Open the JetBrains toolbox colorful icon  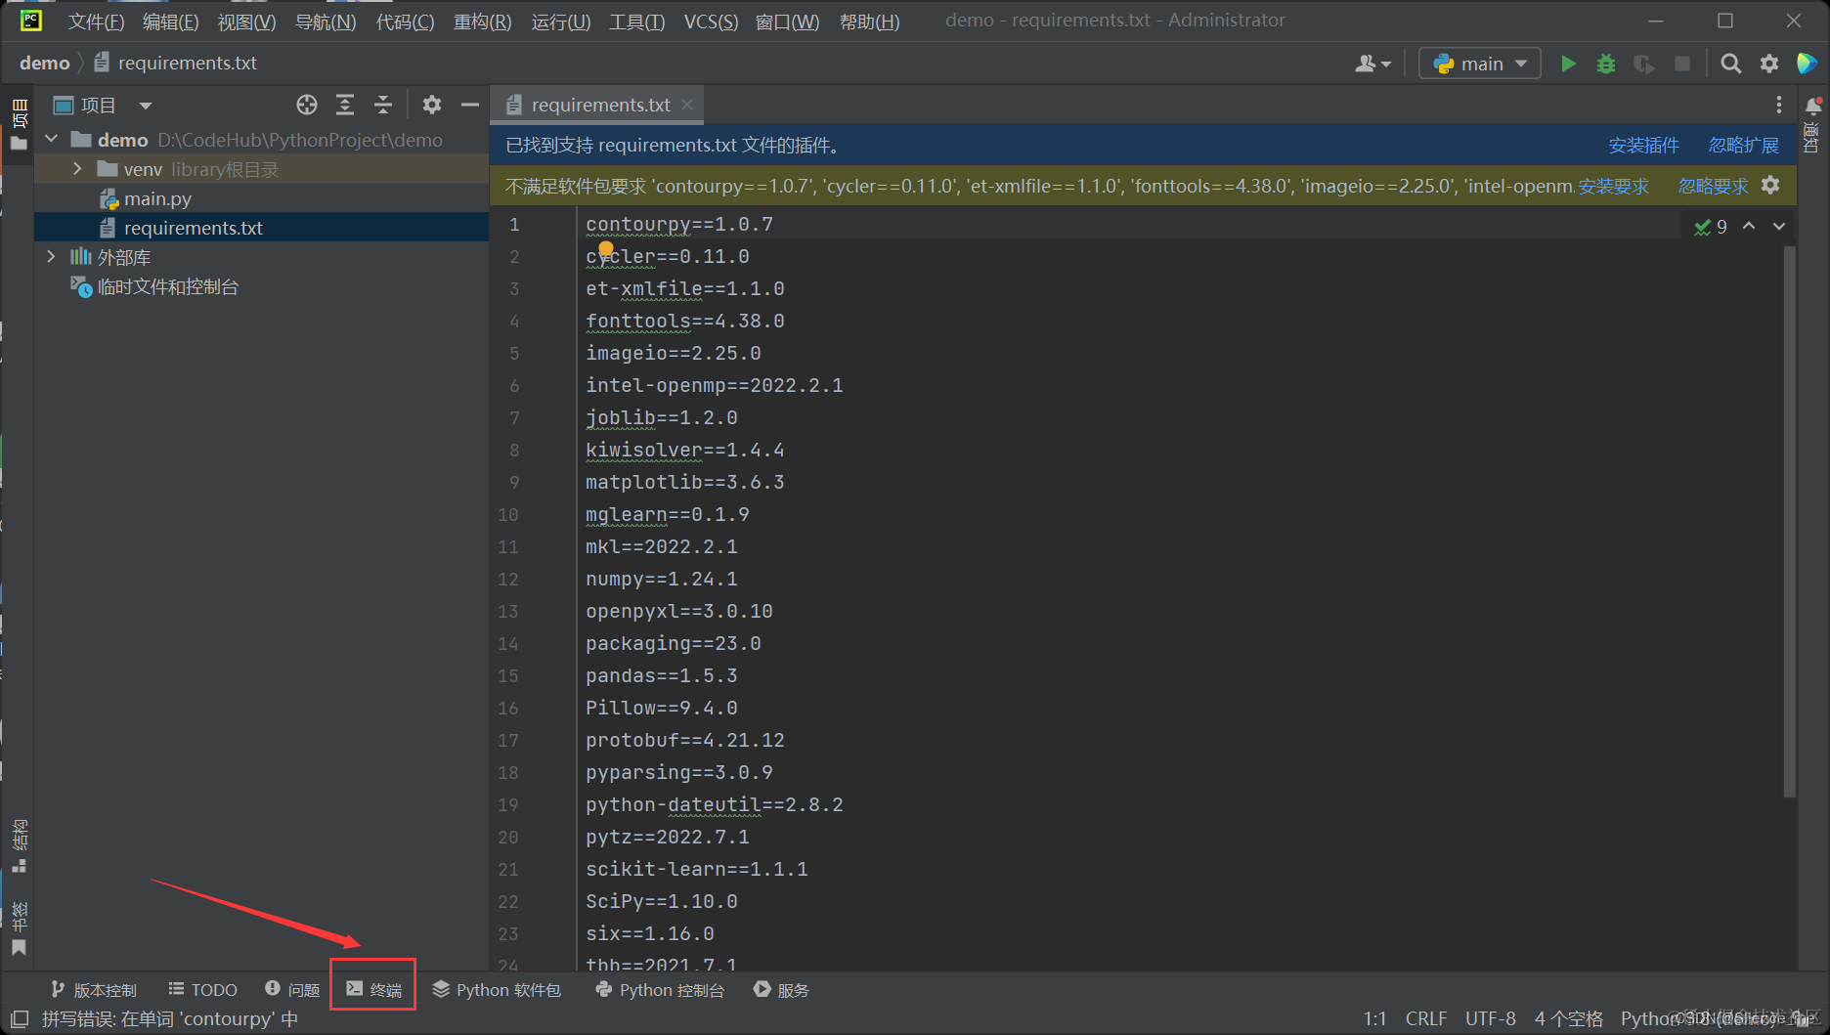(x=1808, y=64)
